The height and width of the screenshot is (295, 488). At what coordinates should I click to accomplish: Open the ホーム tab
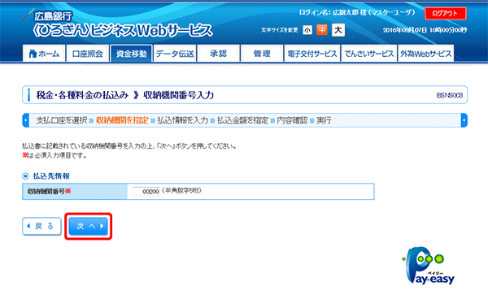click(x=44, y=54)
